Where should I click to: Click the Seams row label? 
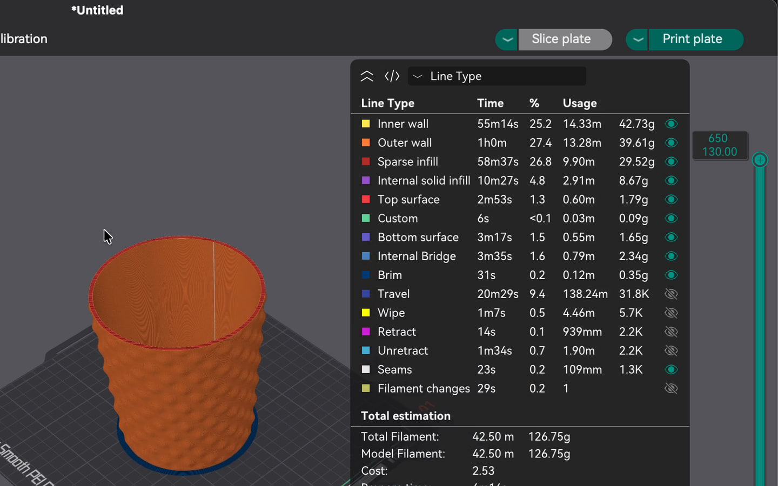point(394,369)
